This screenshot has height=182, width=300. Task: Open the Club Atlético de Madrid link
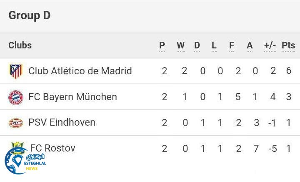pyautogui.click(x=80, y=71)
